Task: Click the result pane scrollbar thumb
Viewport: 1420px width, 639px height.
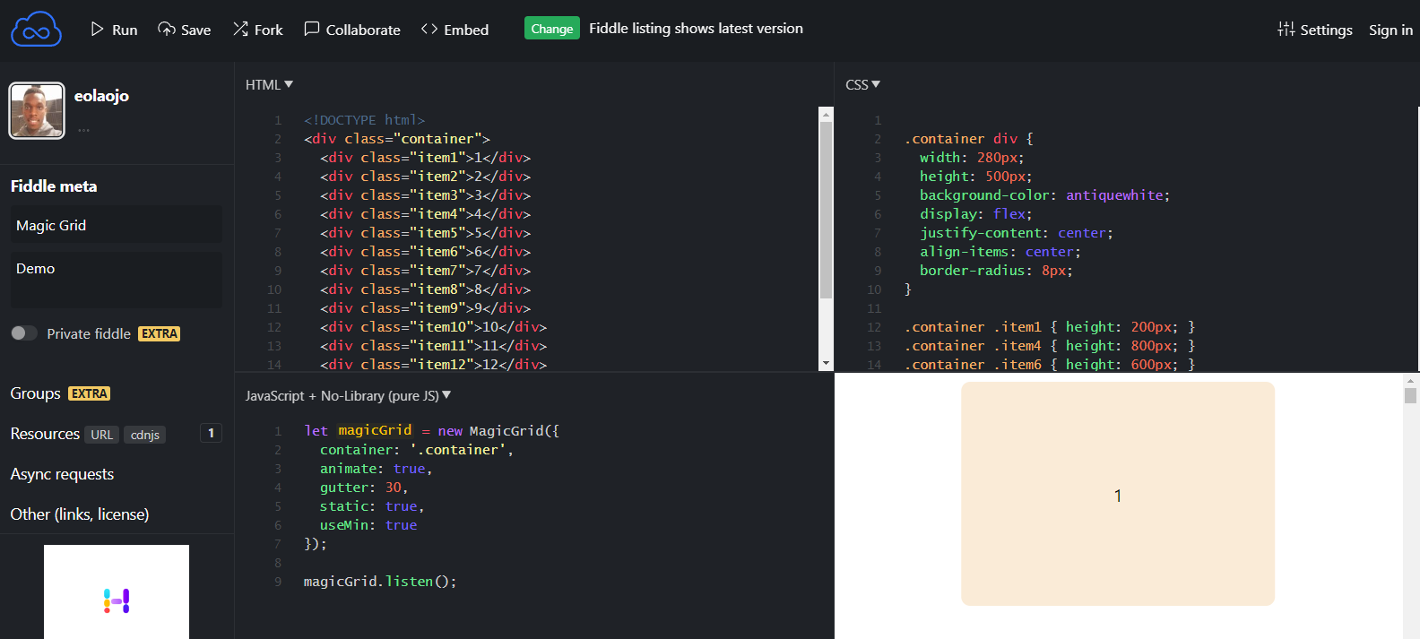Action: (x=1410, y=396)
